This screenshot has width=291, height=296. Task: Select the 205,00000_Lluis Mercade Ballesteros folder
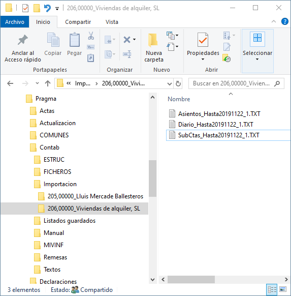[x=95, y=196]
